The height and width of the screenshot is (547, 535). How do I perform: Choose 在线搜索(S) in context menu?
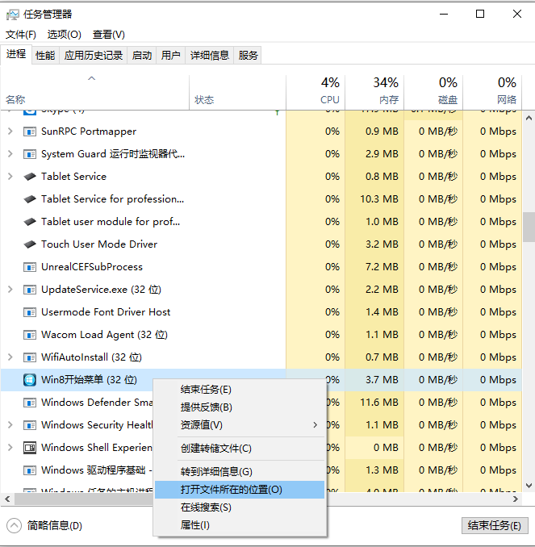[240, 507]
